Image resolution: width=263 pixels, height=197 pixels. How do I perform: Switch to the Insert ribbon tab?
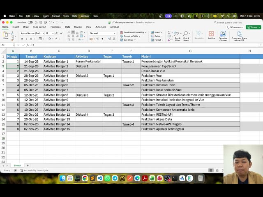click(16, 27)
